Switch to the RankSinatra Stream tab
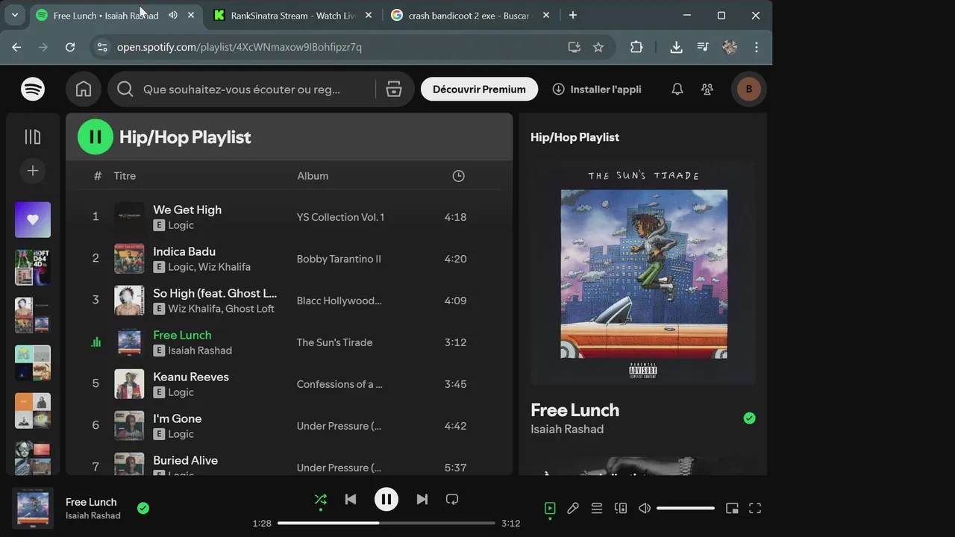This screenshot has height=537, width=955. coord(292,15)
